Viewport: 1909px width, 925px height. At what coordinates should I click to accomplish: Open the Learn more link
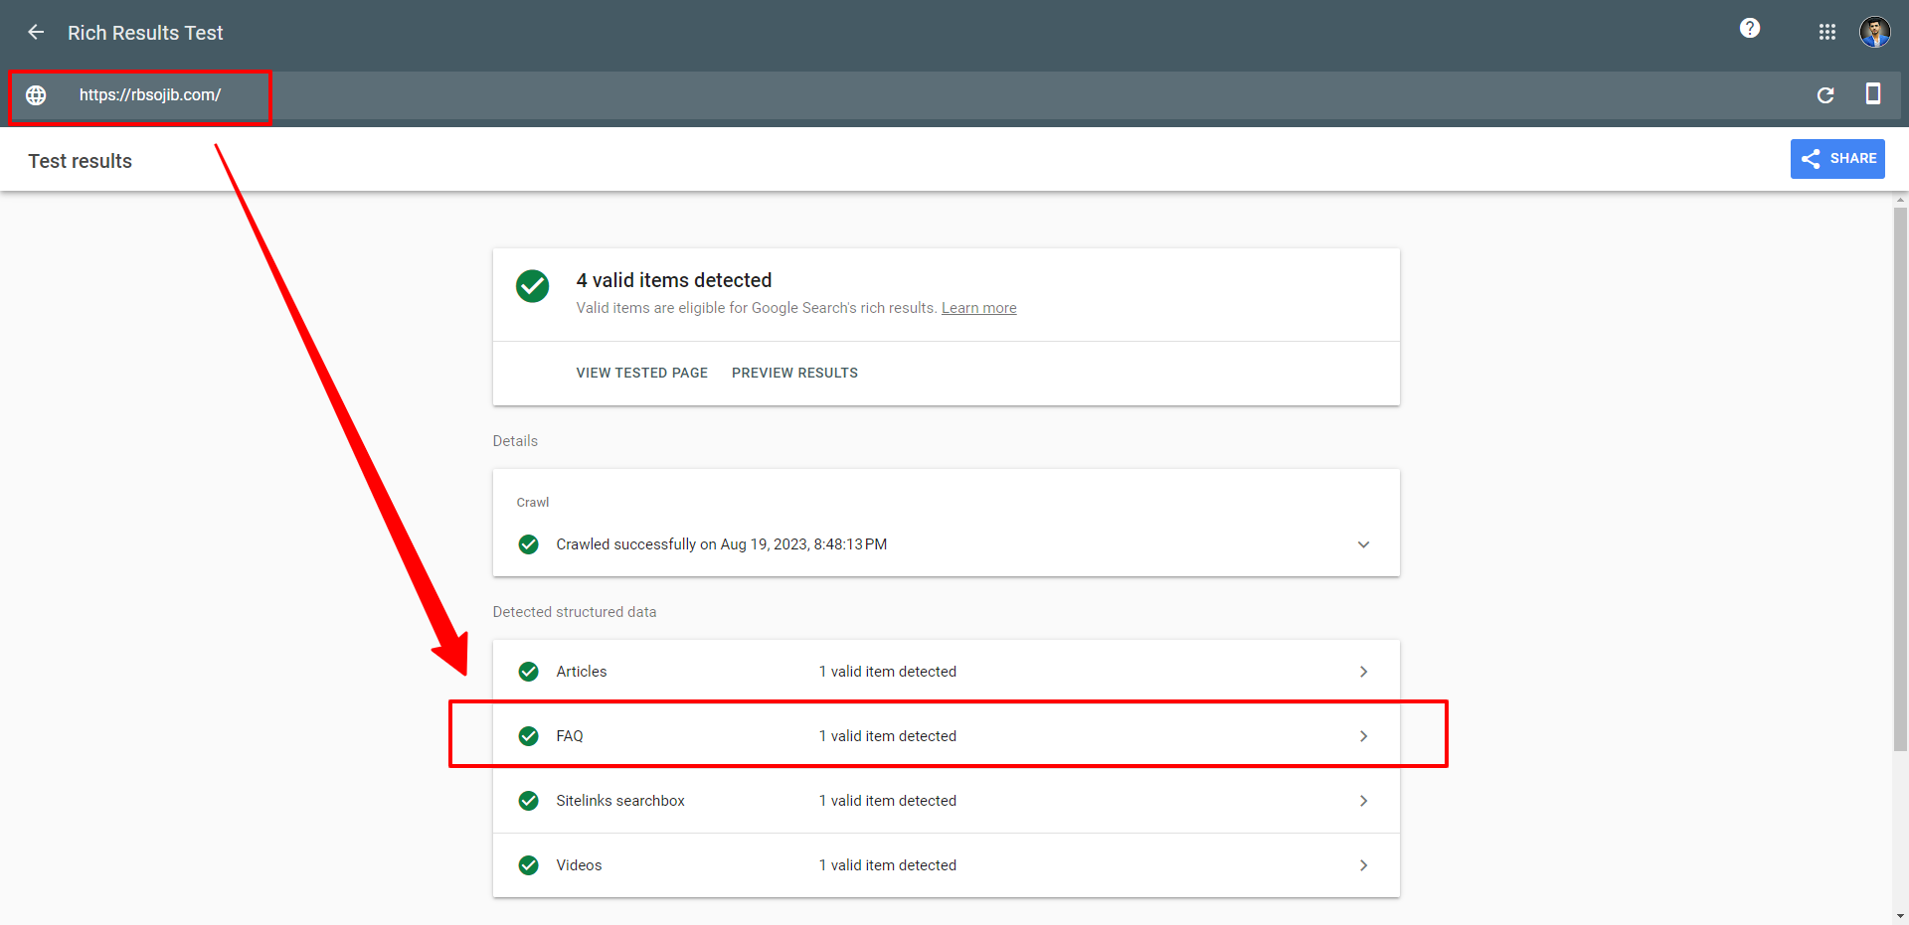point(978,308)
